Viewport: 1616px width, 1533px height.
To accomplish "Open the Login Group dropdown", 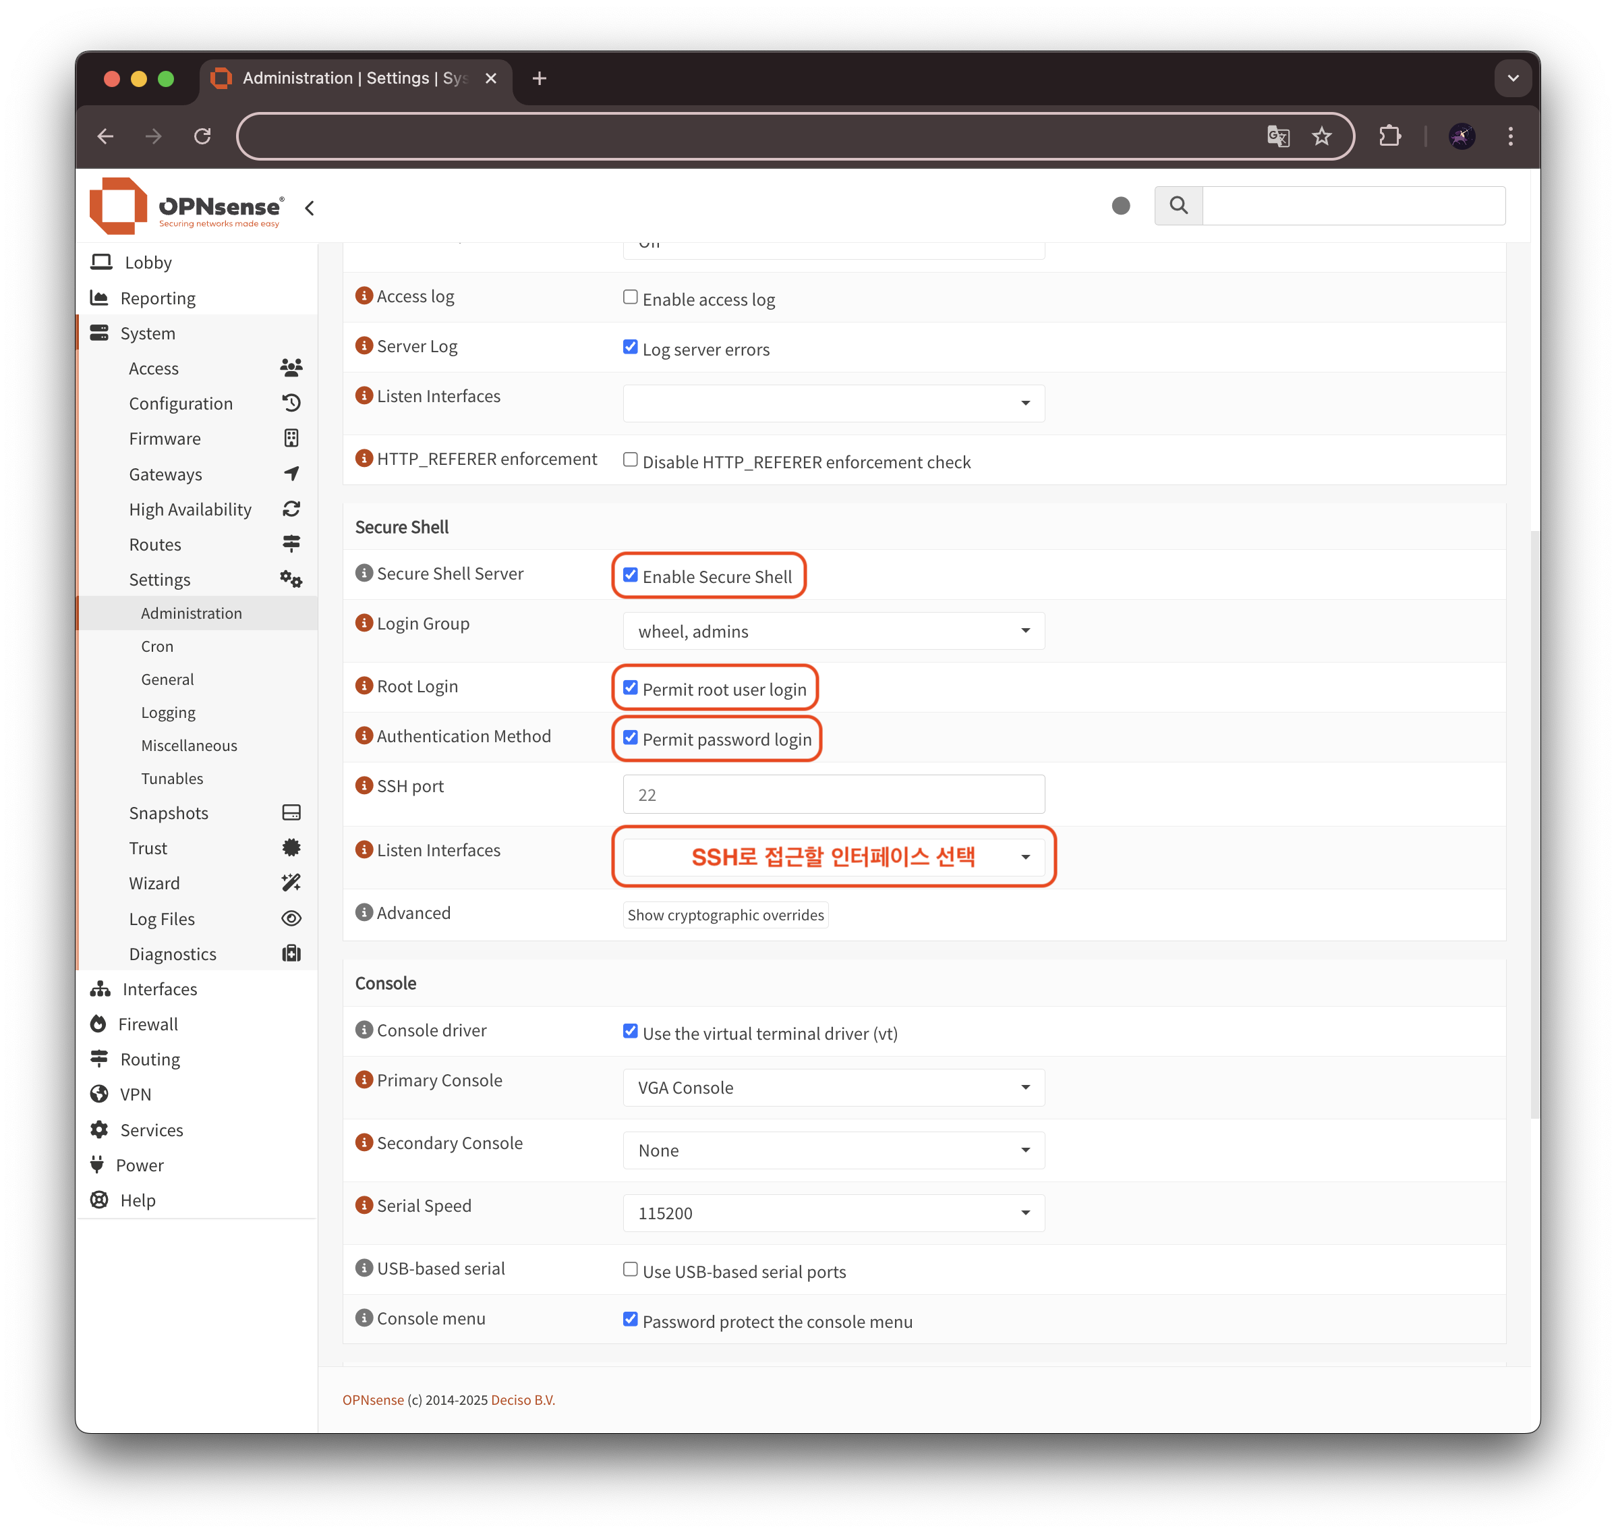I will (x=834, y=631).
